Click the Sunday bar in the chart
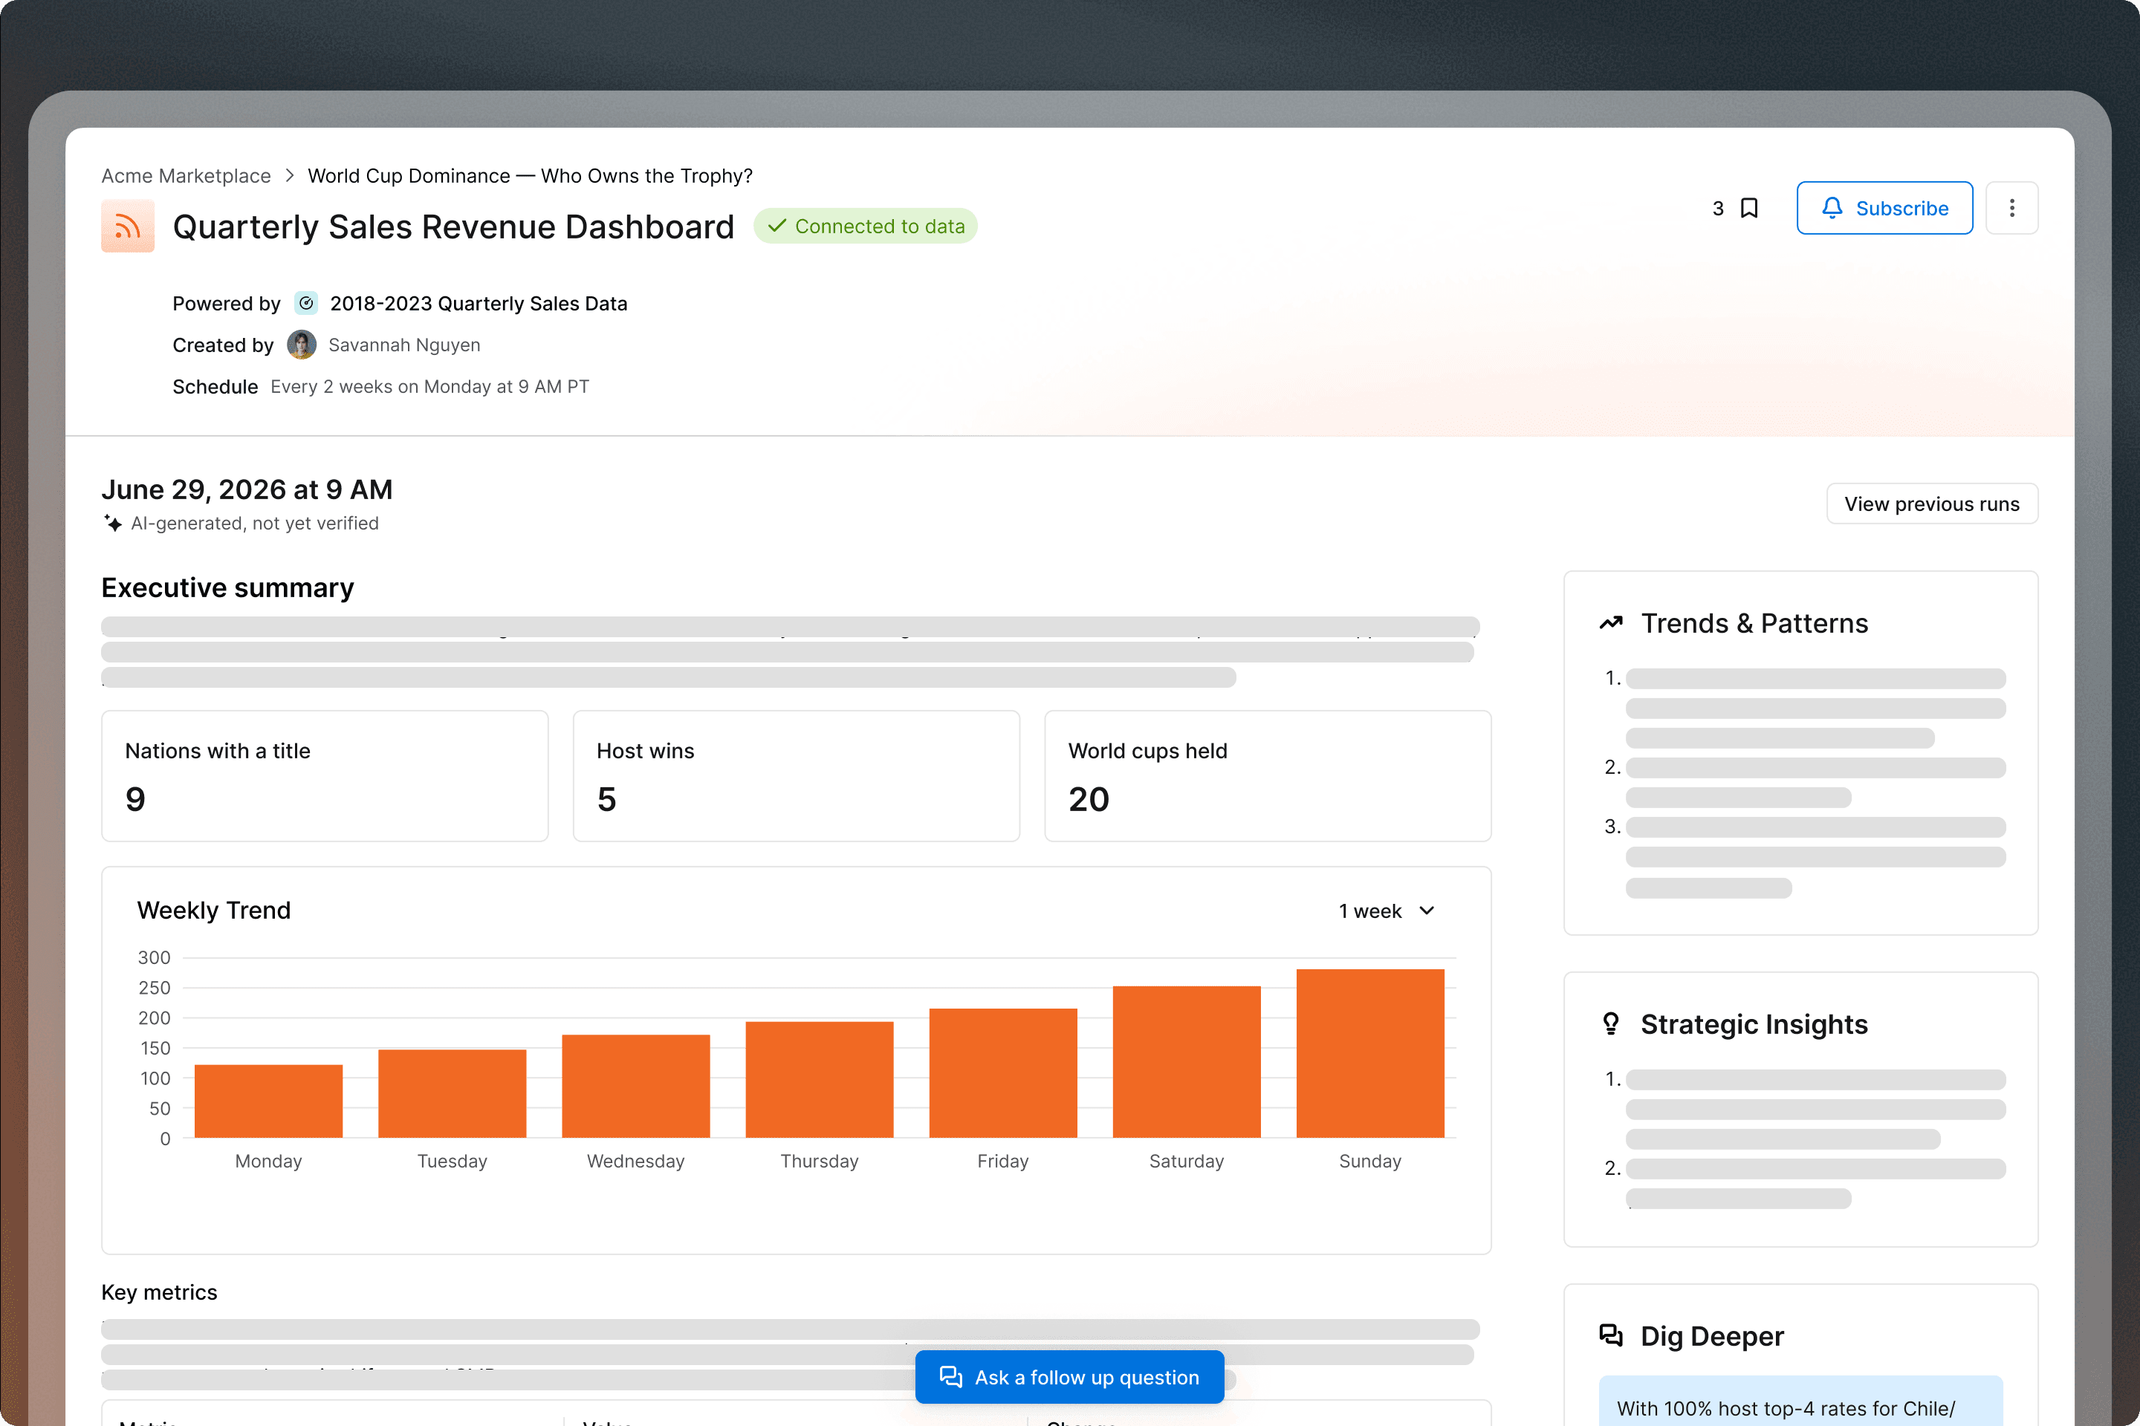 click(x=1370, y=1053)
